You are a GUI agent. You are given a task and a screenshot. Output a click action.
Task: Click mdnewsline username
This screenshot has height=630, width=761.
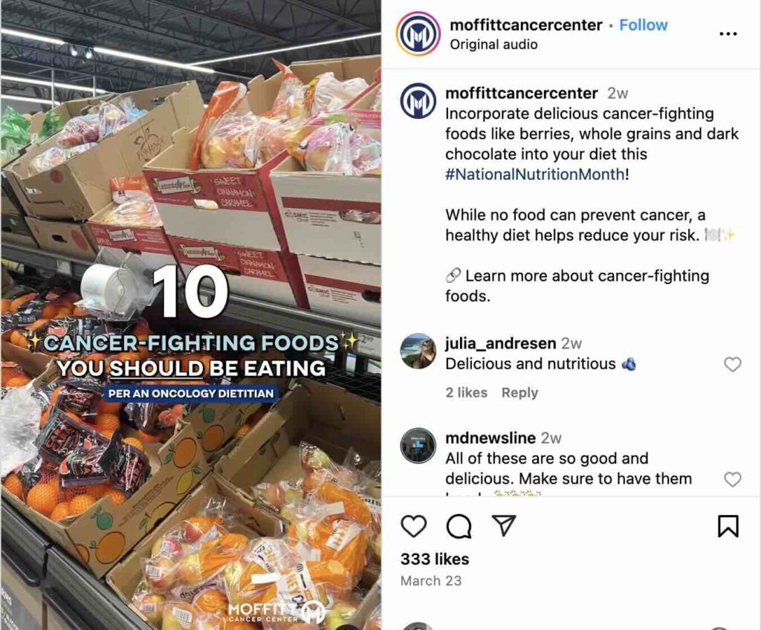(490, 438)
